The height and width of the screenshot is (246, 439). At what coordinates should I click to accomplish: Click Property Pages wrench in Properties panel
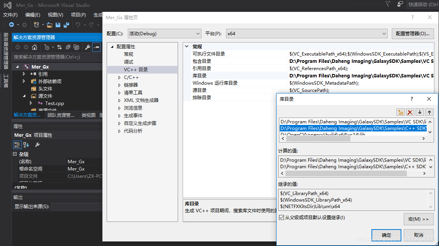coord(37,144)
